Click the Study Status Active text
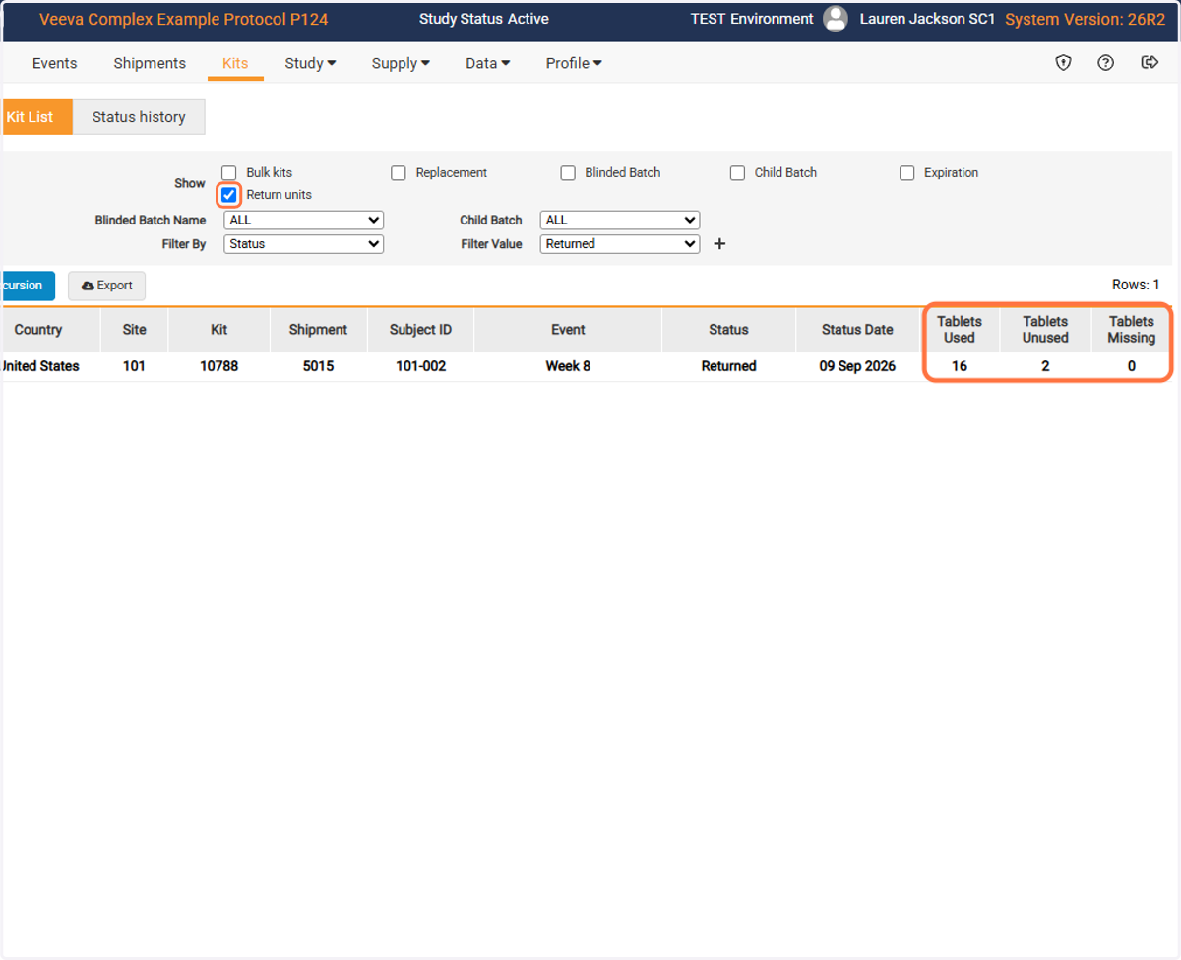This screenshot has height=960, width=1181. (x=484, y=19)
